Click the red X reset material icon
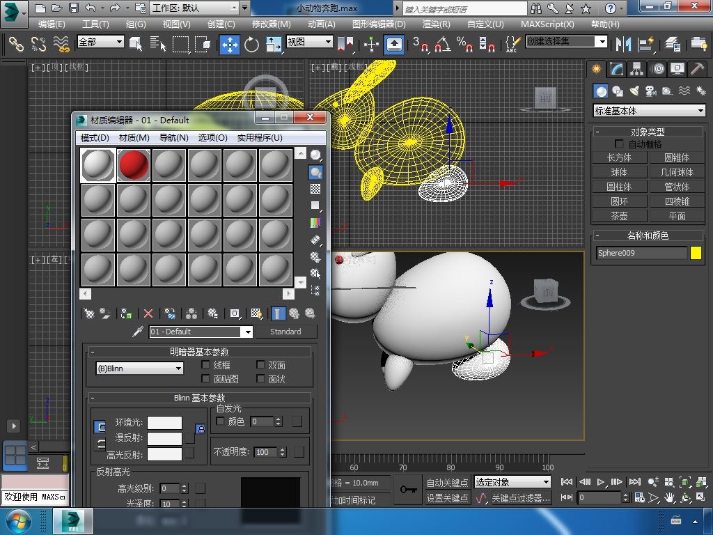 pyautogui.click(x=148, y=314)
